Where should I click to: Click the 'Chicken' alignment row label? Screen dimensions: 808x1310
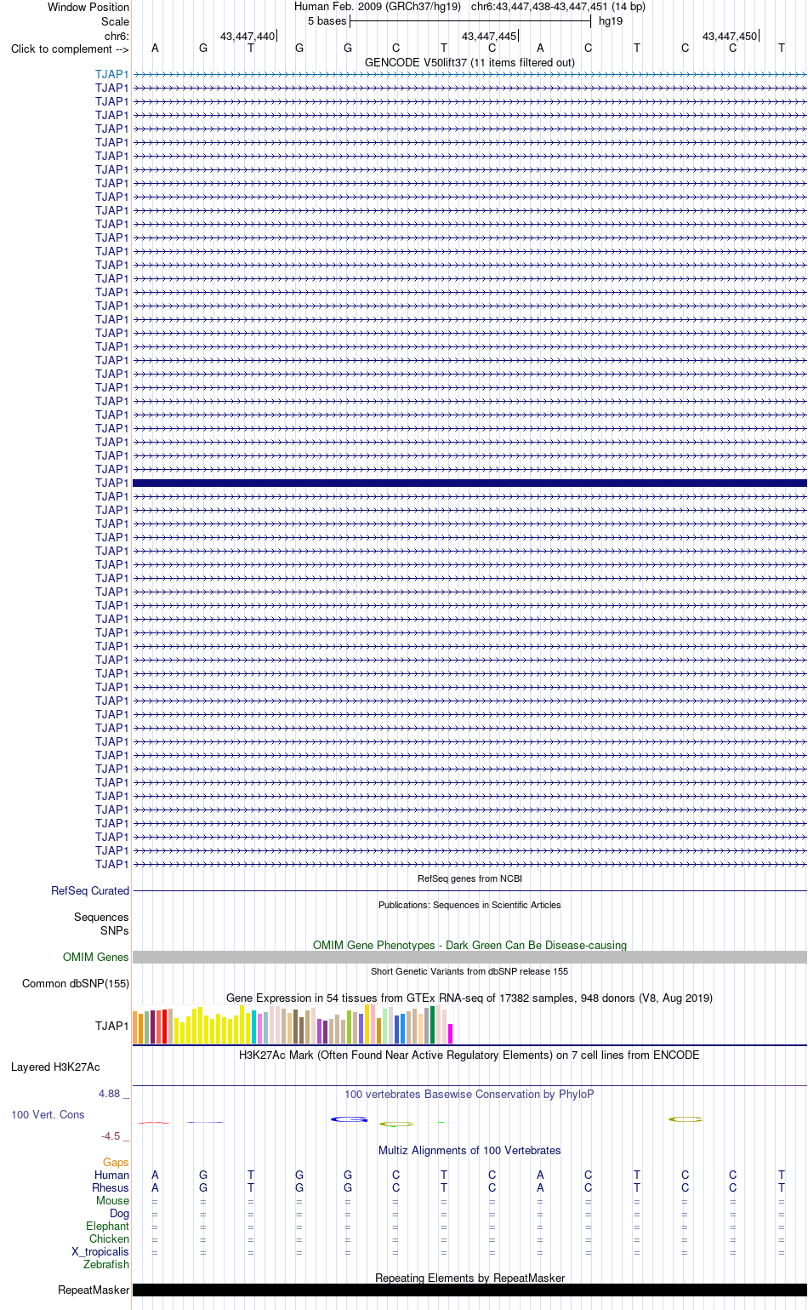coord(109,1238)
